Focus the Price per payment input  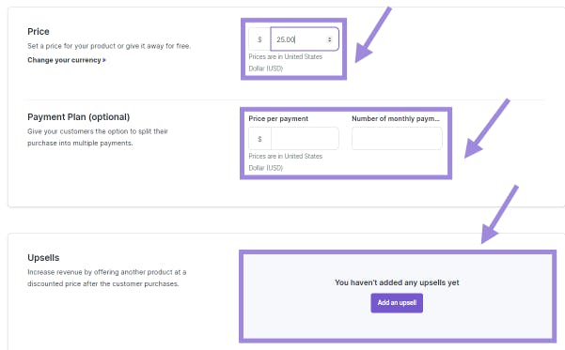pos(305,139)
